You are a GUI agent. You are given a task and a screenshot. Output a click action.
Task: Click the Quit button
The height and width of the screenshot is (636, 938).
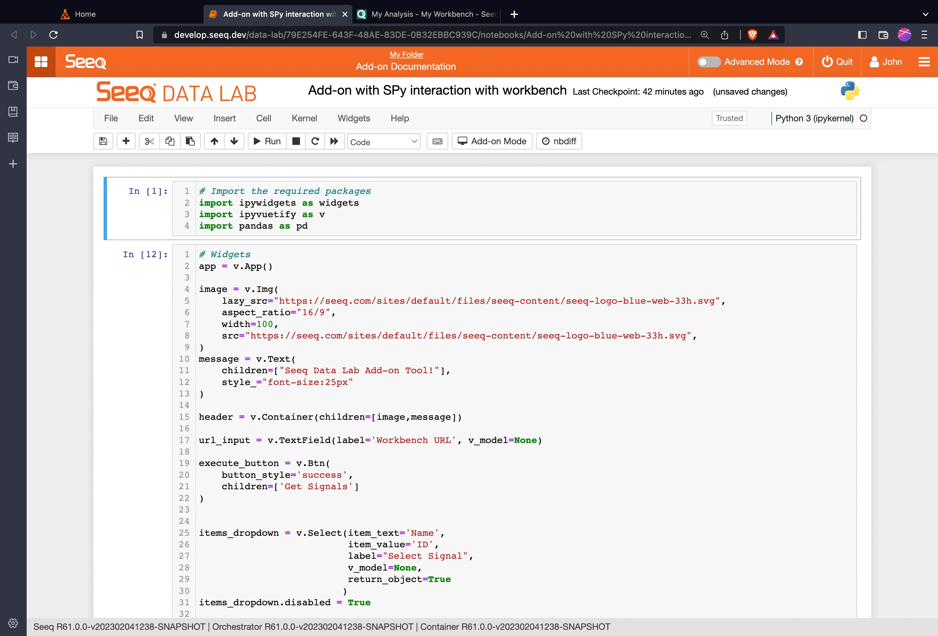point(837,62)
